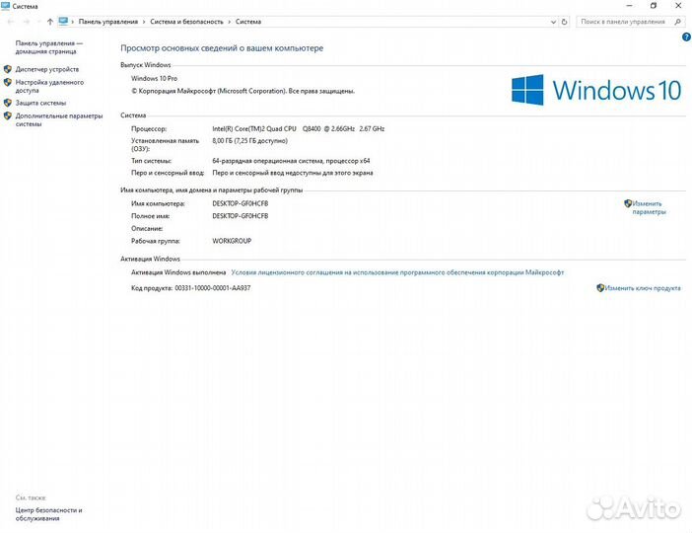Open Центр безопасности и обслуживания link

[x=48, y=514]
